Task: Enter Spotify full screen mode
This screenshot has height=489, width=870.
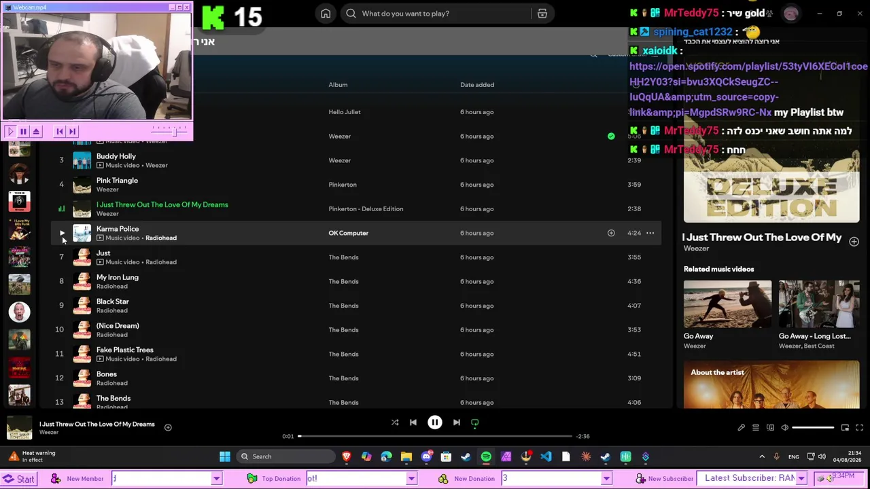Action: point(859,428)
